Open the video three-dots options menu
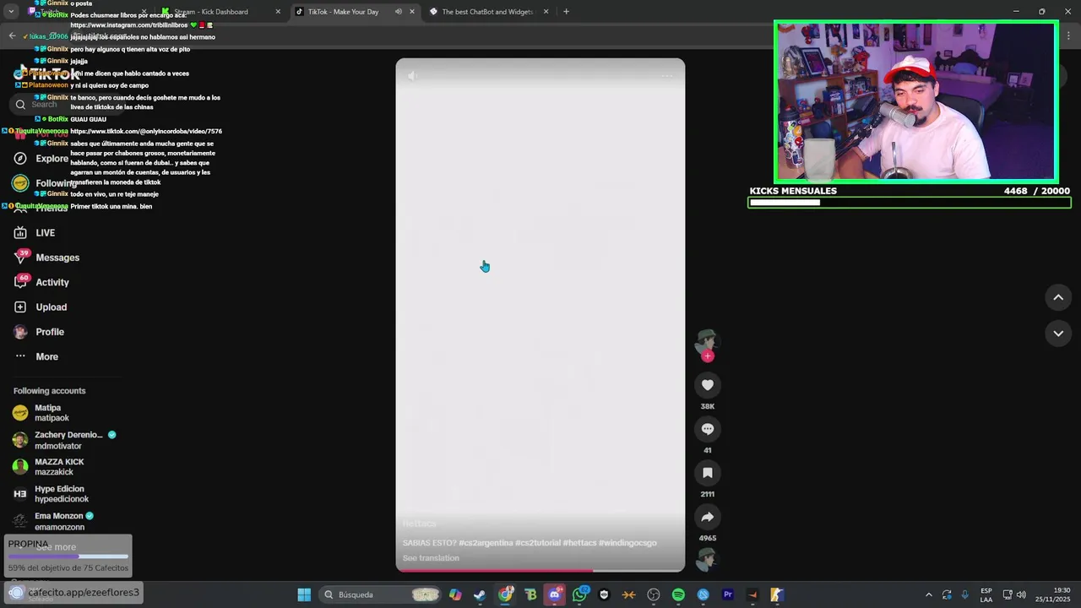 667,76
